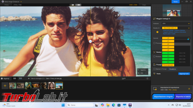Open the Aiarty Image Enhancer title menu arrow
Image resolution: width=193 pixels, height=108 pixels.
click(x=21, y=2)
